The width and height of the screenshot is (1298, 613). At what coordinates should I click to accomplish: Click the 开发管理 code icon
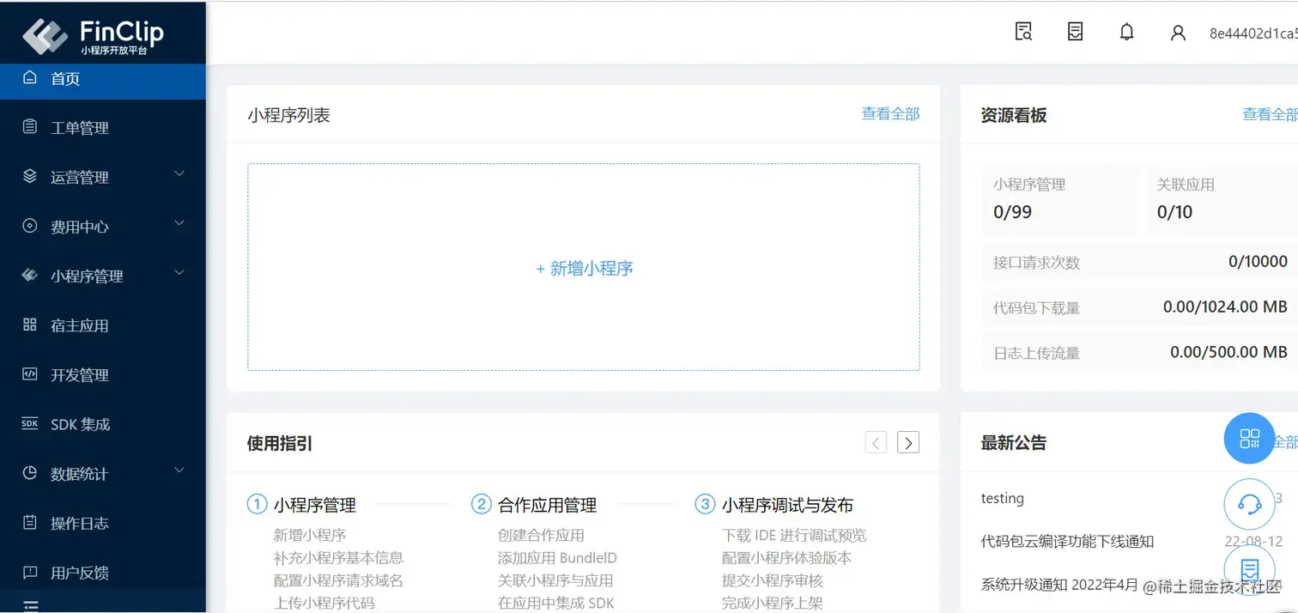coord(30,374)
